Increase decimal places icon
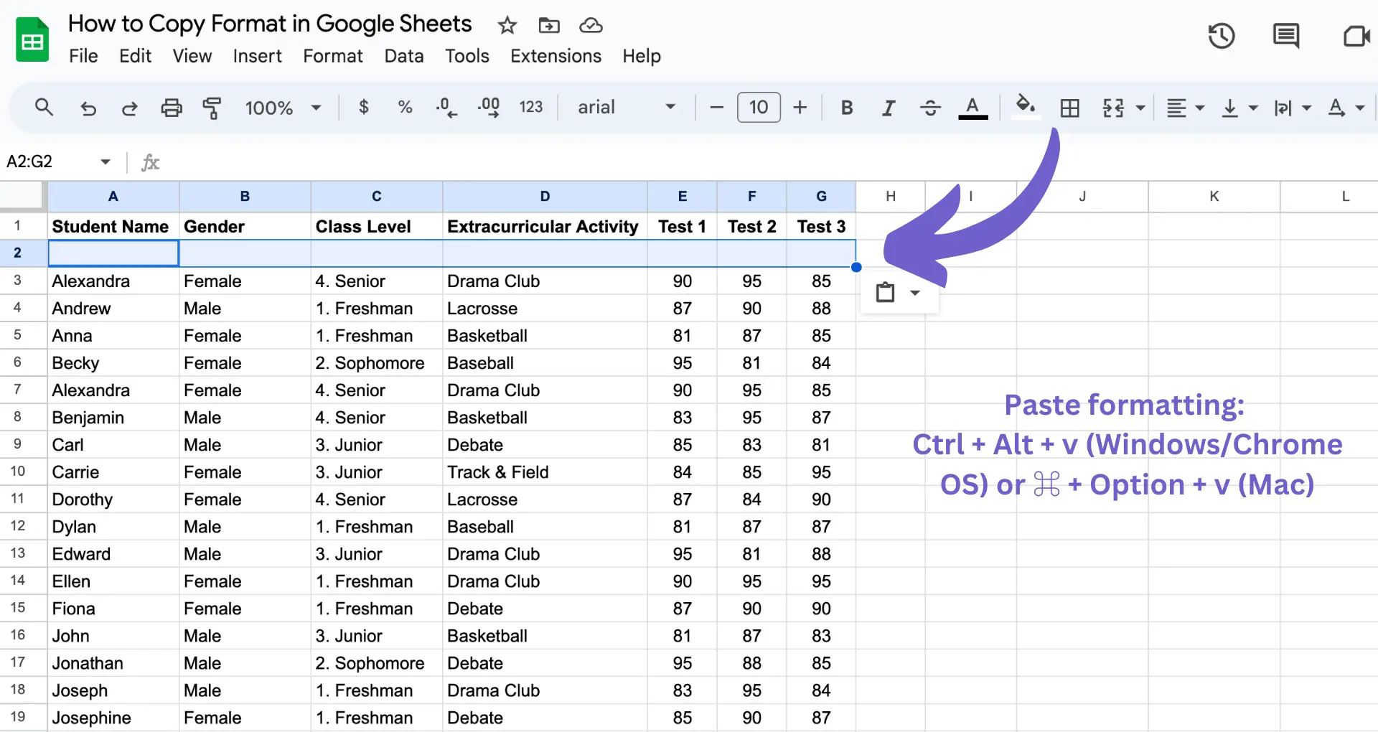Viewport: 1378px width, 732px height. pos(489,108)
